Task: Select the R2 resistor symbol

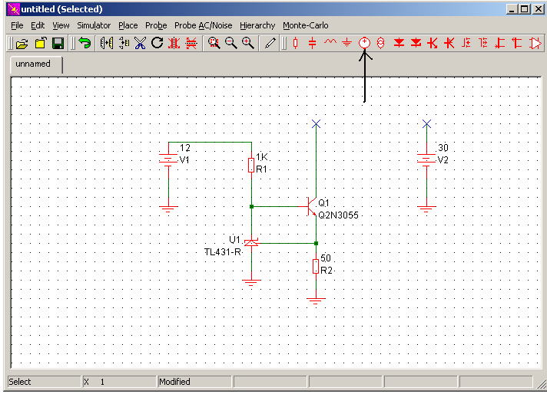Action: click(316, 266)
